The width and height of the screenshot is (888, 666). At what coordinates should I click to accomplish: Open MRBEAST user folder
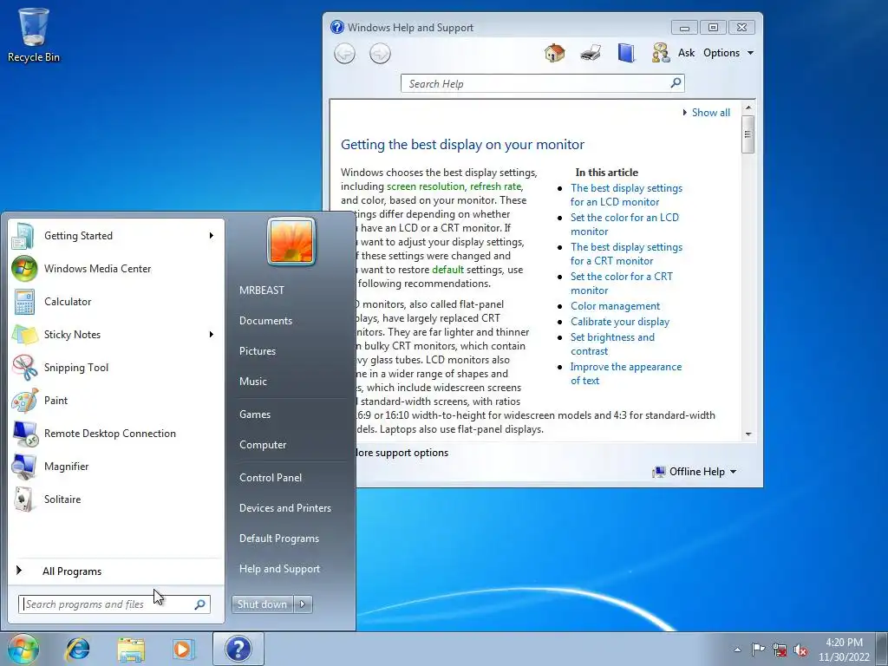click(262, 290)
